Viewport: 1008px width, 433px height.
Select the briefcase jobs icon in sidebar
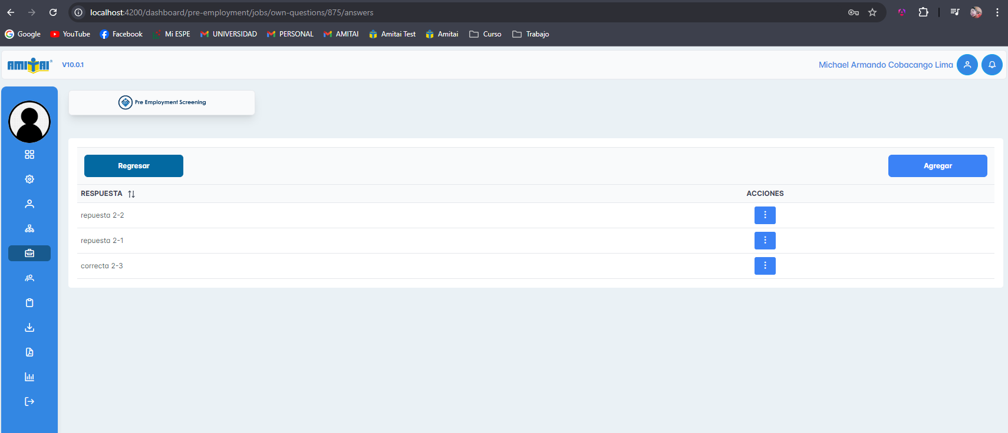[29, 254]
